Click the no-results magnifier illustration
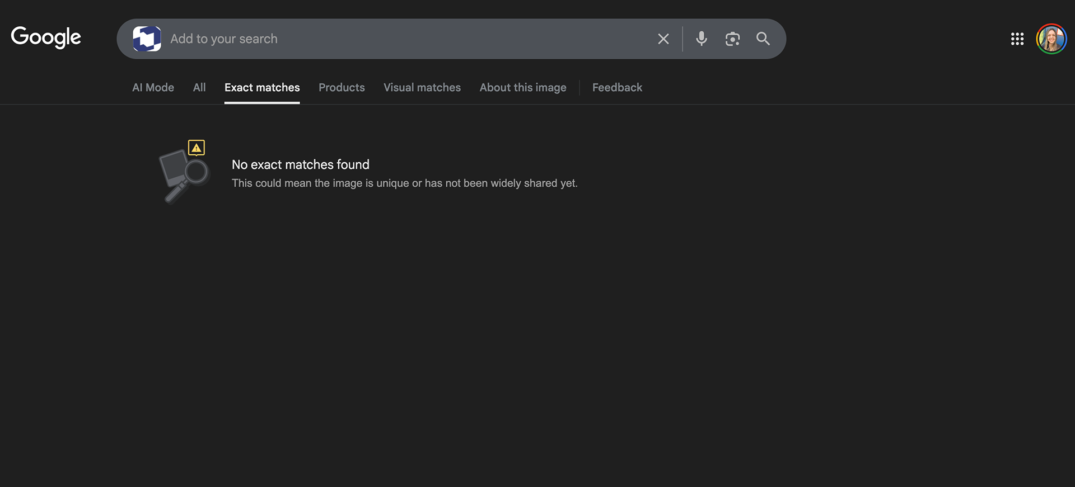 click(183, 175)
